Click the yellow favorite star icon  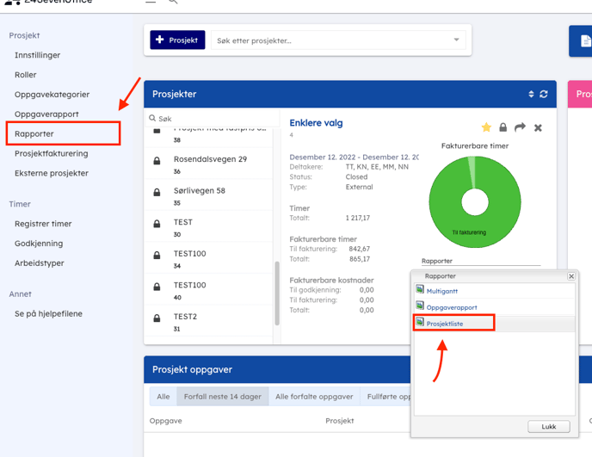point(486,127)
